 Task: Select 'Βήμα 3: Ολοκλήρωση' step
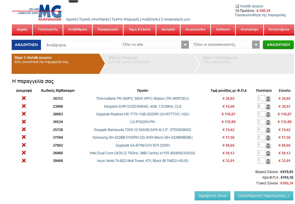(244, 64)
